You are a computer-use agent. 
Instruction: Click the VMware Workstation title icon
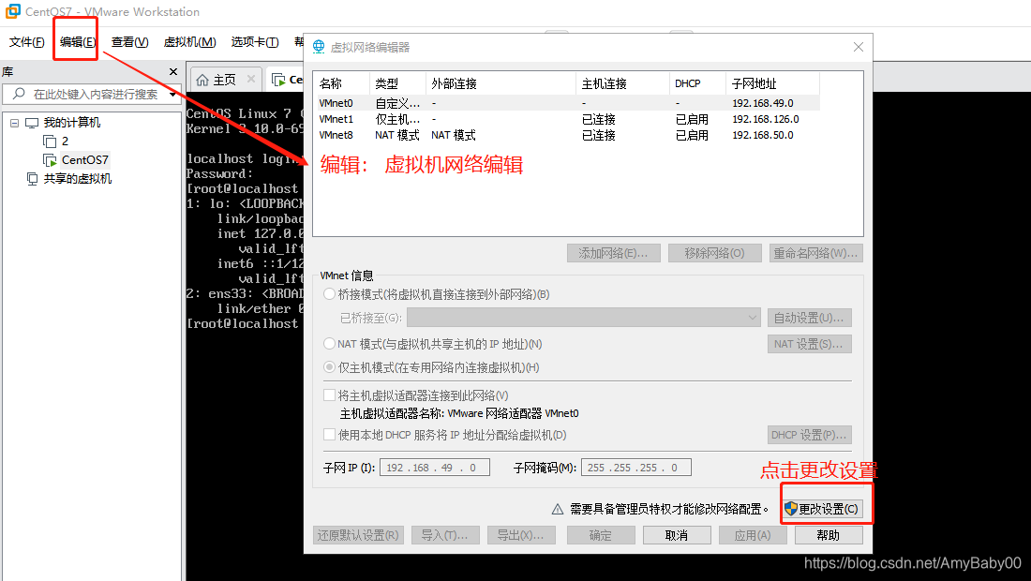point(12,11)
